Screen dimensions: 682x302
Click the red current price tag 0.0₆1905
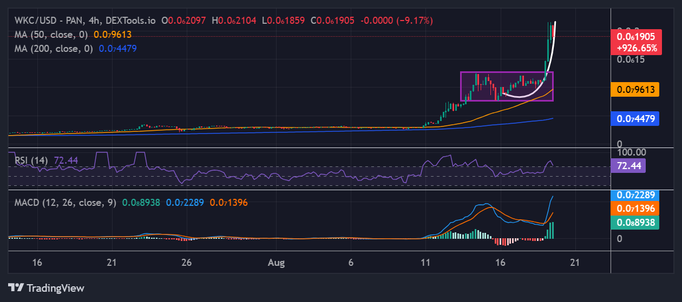tap(636, 42)
